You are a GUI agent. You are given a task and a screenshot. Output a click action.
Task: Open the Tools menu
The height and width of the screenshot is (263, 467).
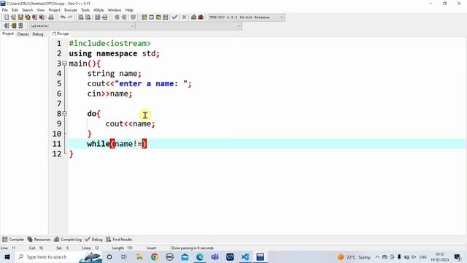tap(85, 10)
